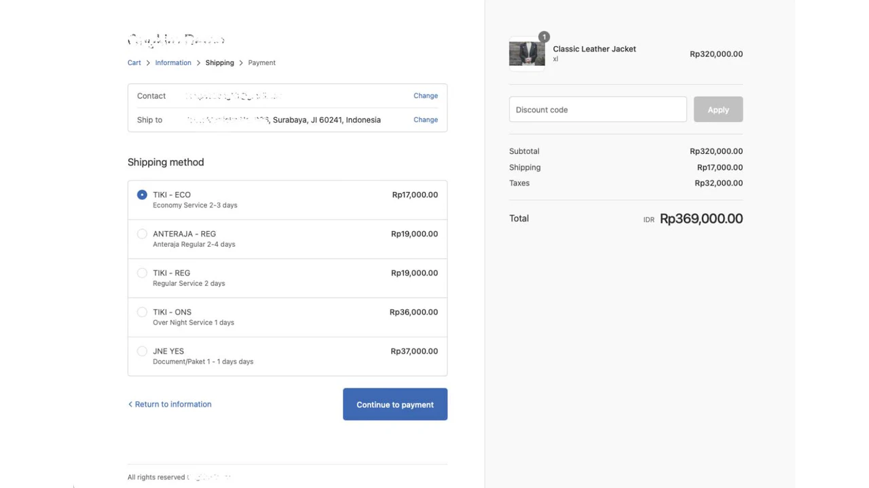The width and height of the screenshot is (869, 488).
Task: Select TIKI - REG Regular Service radio
Action: pyautogui.click(x=142, y=274)
